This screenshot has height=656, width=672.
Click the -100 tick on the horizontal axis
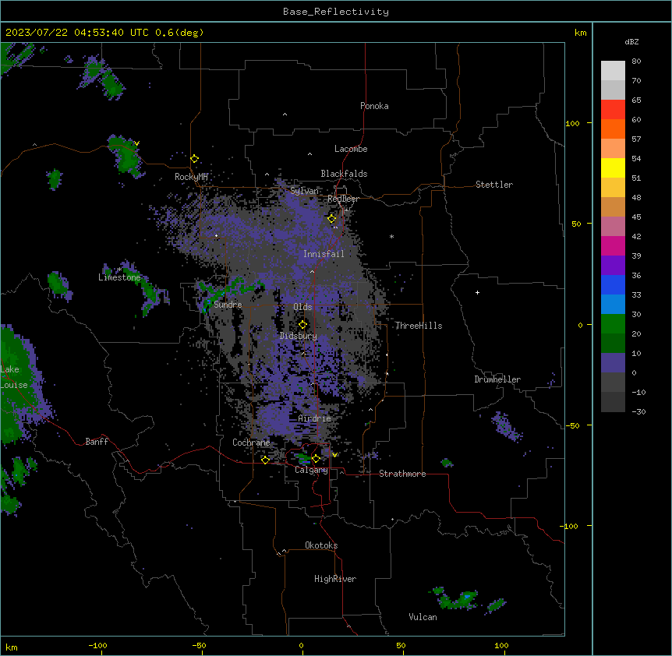point(97,646)
